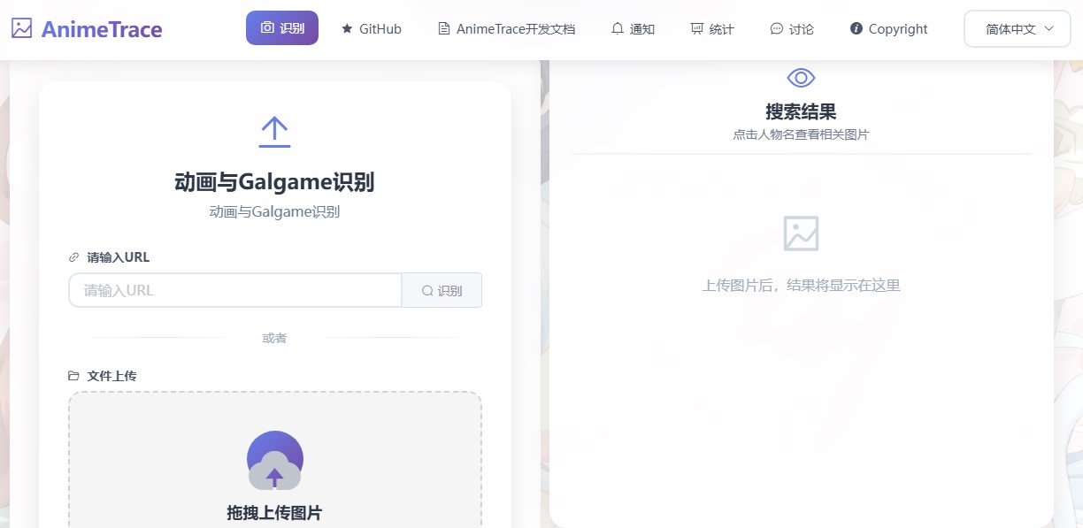This screenshot has height=528, width=1083.
Task: Click the camera icon in 识别 tab
Action: [267, 28]
